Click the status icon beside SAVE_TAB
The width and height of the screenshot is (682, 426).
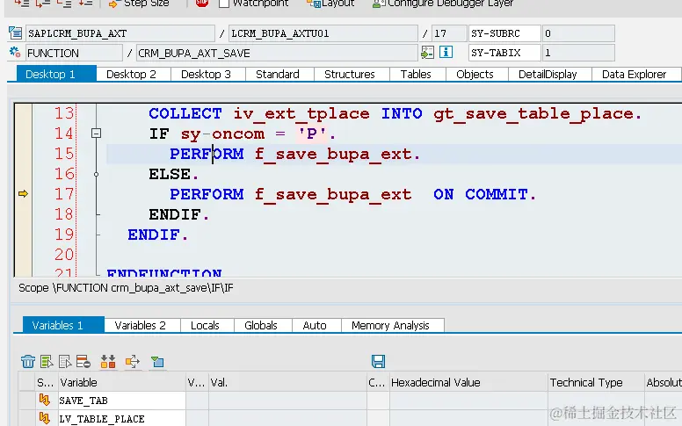(x=44, y=400)
